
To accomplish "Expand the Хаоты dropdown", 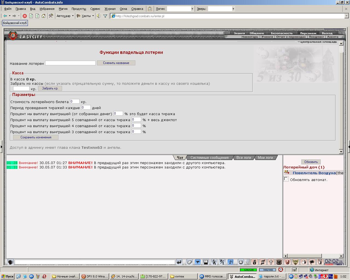I will pyautogui.click(x=93, y=16).
